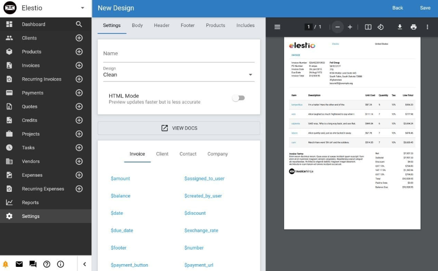Fit PDF preview to page

[x=368, y=27]
